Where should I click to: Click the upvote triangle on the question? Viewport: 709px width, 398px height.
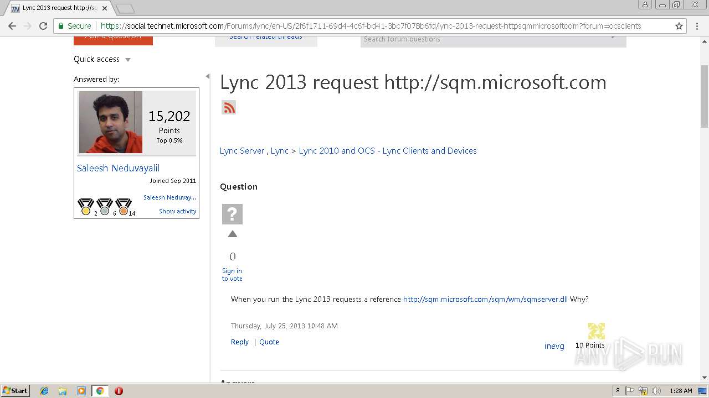click(233, 234)
